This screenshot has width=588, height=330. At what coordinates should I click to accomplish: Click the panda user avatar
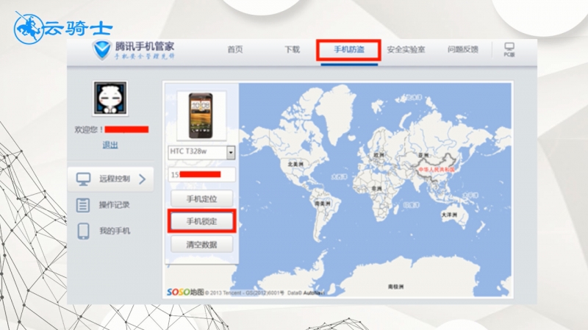point(110,98)
